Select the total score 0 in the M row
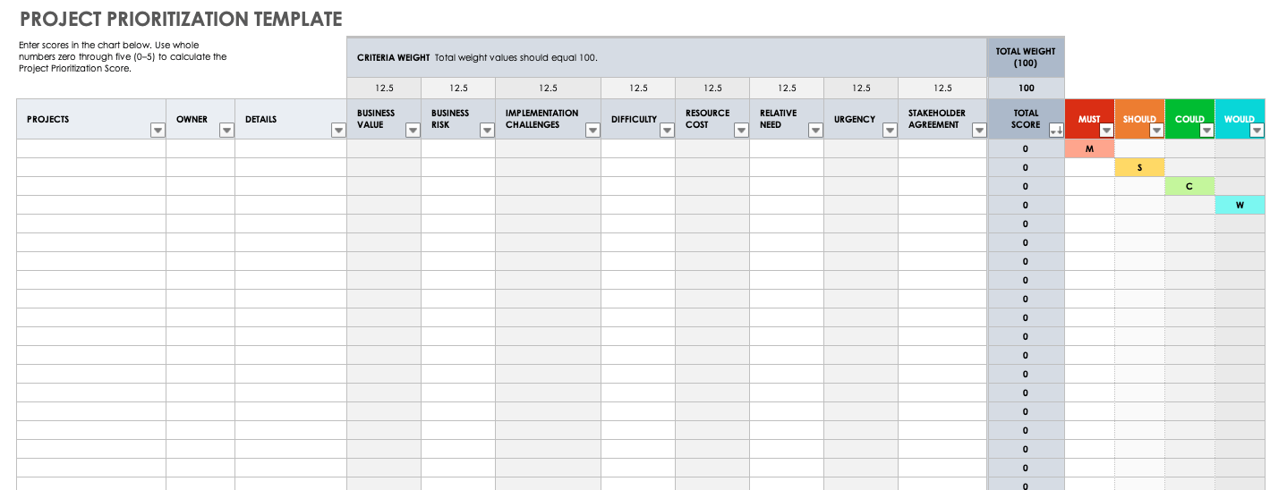 click(x=1026, y=149)
